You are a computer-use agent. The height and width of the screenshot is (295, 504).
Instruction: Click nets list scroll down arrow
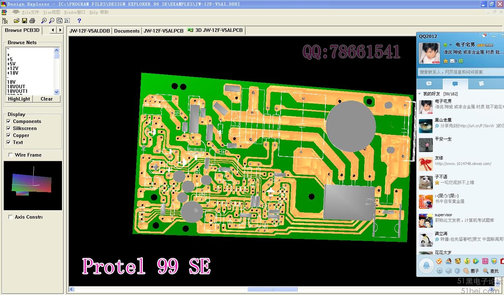coord(57,92)
